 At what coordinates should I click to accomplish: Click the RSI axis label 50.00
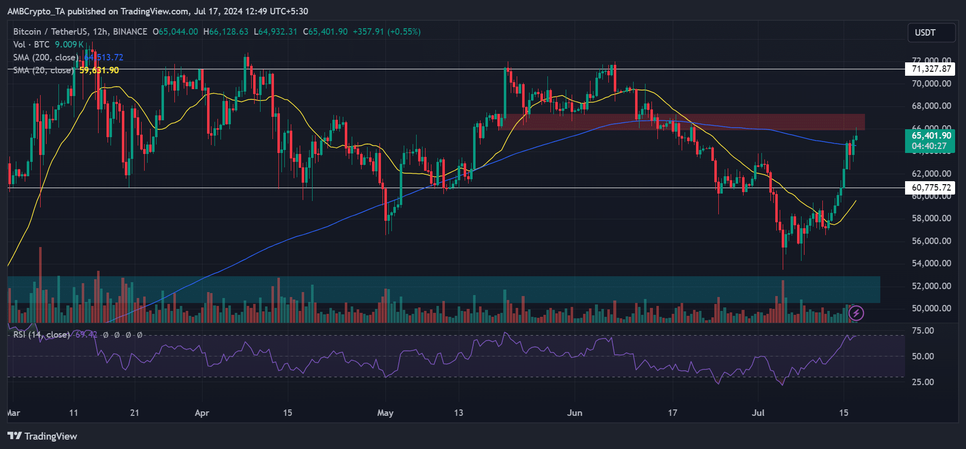coord(923,356)
